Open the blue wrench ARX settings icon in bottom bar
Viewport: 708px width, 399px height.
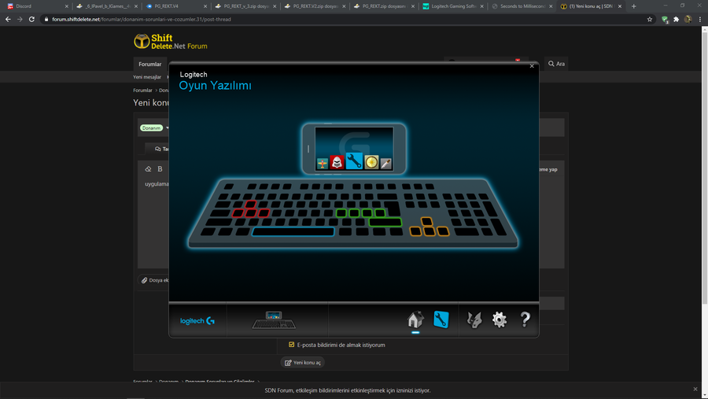point(441,320)
